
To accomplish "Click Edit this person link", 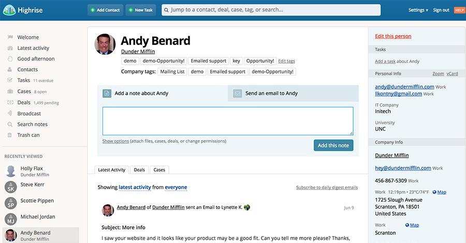I will coord(393,36).
